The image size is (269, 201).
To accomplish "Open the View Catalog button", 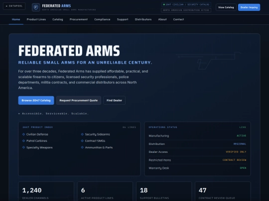I will (x=226, y=7).
